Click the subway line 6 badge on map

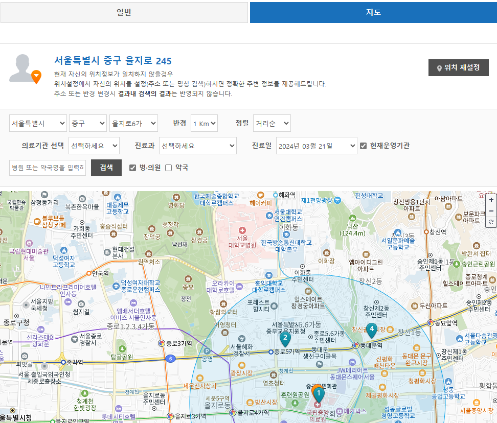171,359
